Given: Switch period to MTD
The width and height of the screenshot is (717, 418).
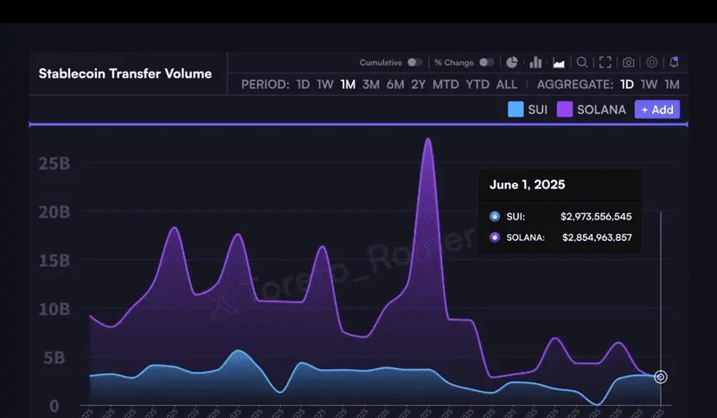Looking at the screenshot, I should click(x=445, y=85).
